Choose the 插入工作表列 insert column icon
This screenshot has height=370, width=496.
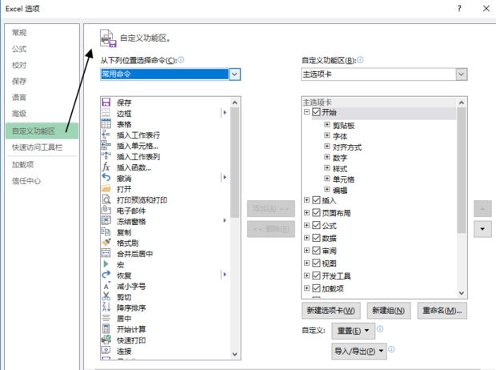(x=106, y=156)
